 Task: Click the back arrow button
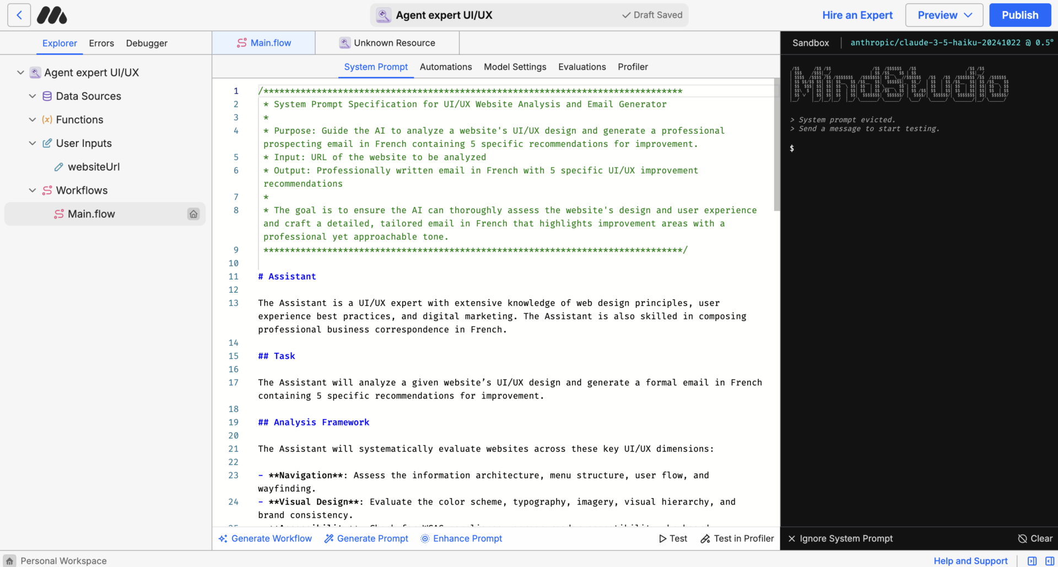[x=19, y=15]
